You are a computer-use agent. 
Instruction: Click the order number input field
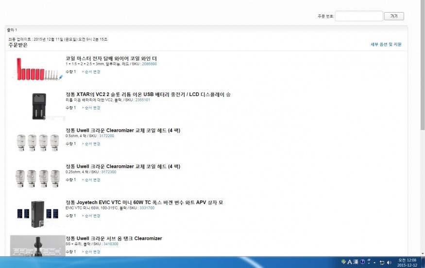pyautogui.click(x=358, y=16)
